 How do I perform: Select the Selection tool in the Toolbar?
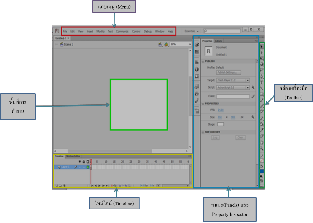(x=261, y=46)
